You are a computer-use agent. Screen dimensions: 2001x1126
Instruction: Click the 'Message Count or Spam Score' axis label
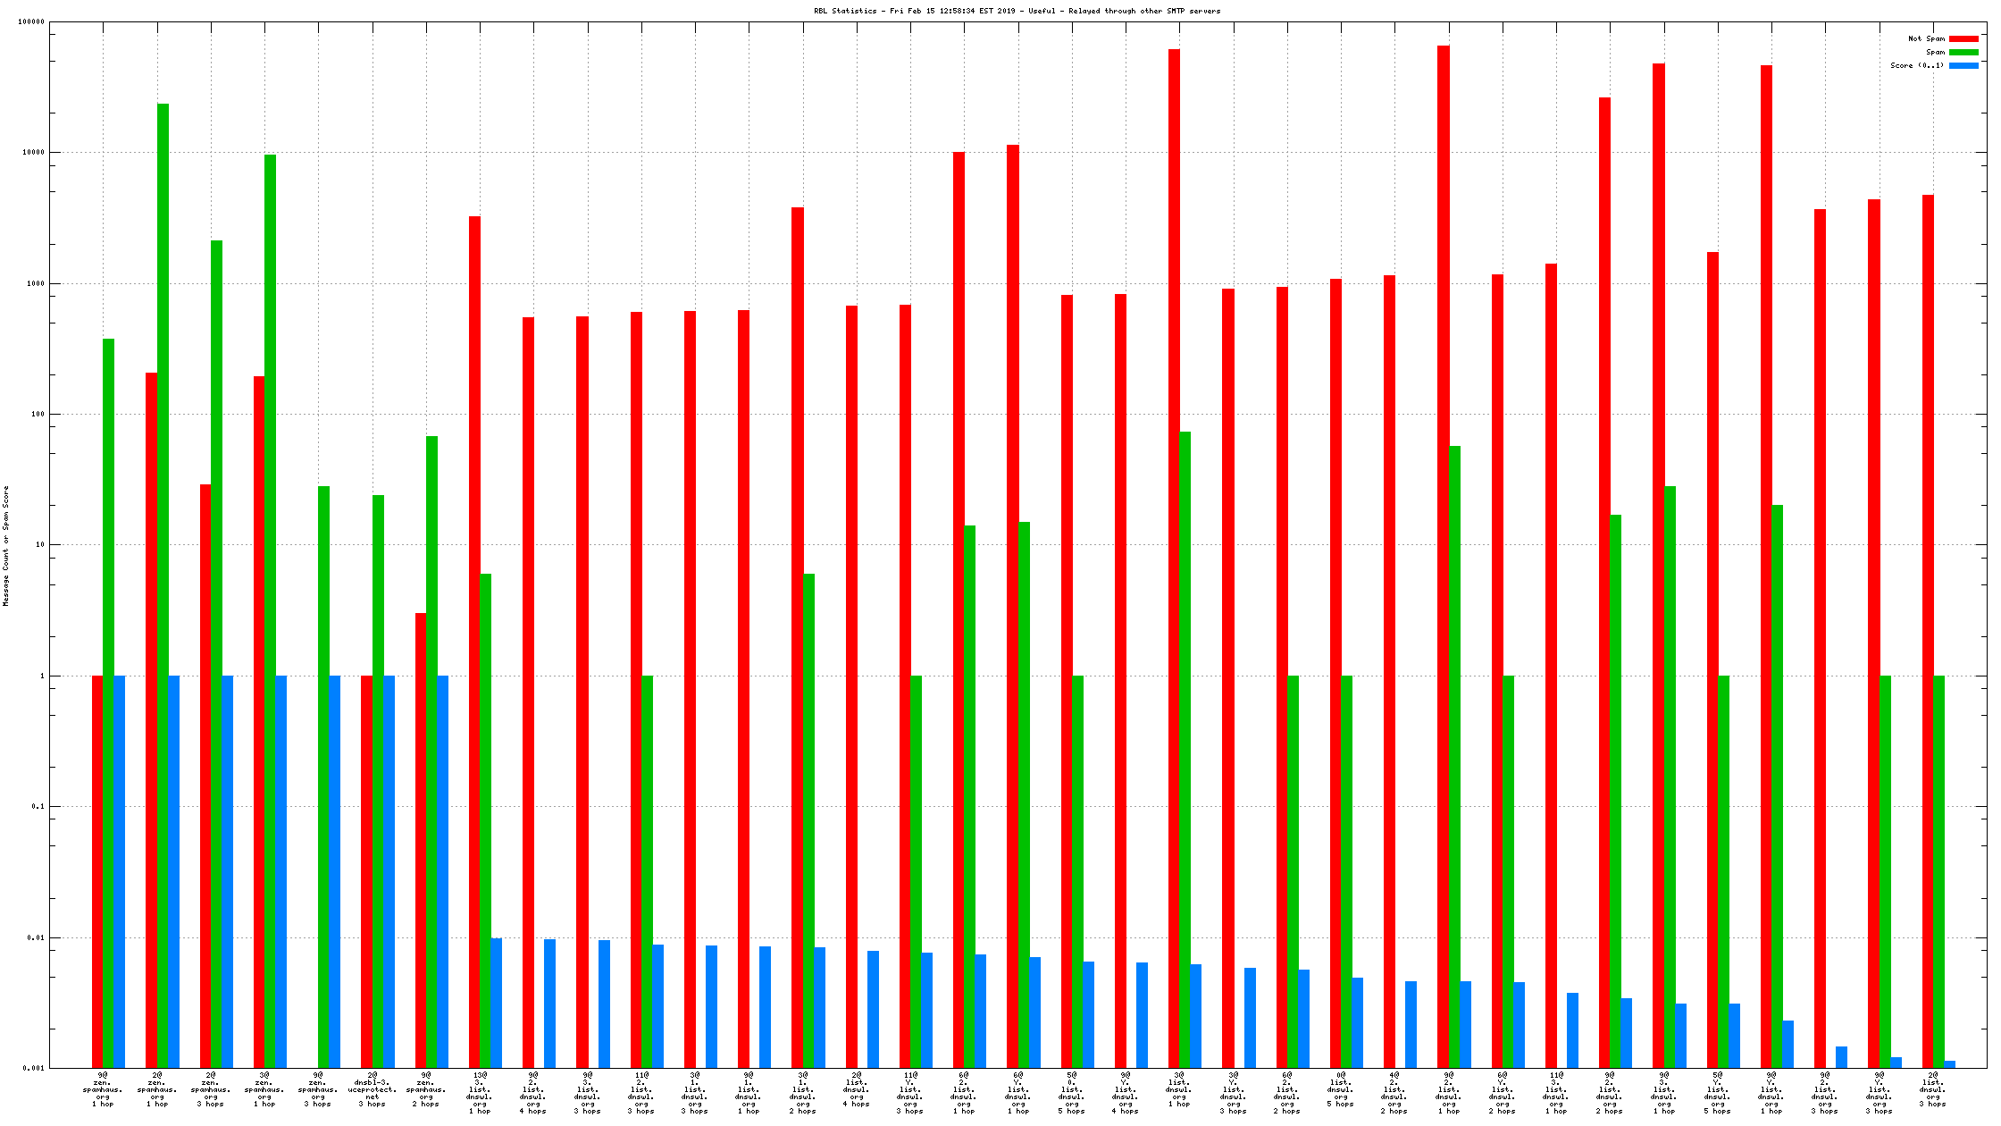tap(5, 545)
